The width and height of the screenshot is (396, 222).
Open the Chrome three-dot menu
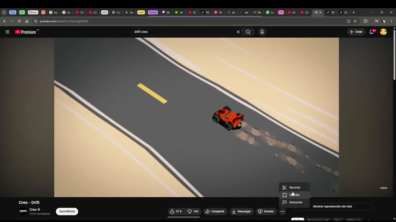point(392,21)
